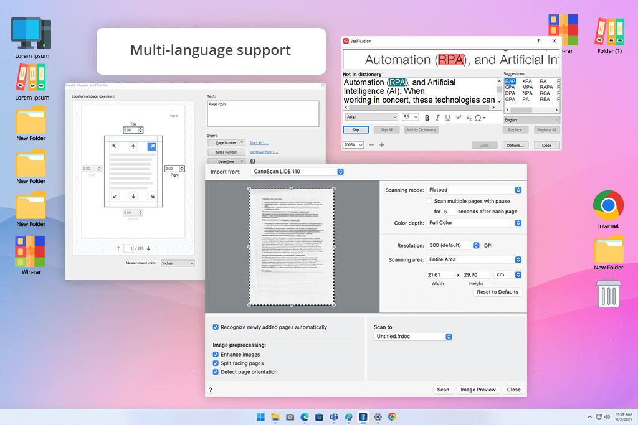
Task: Click the Width field showing 21.61
Action: (439, 274)
